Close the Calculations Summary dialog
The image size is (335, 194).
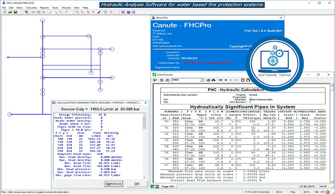click(146, 102)
